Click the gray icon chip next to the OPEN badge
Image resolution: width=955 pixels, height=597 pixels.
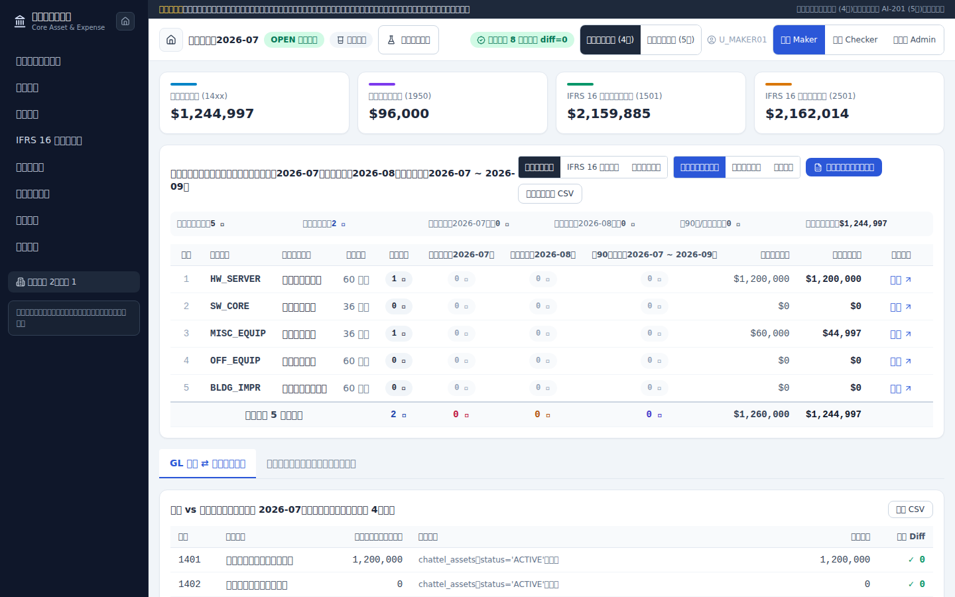(x=351, y=40)
